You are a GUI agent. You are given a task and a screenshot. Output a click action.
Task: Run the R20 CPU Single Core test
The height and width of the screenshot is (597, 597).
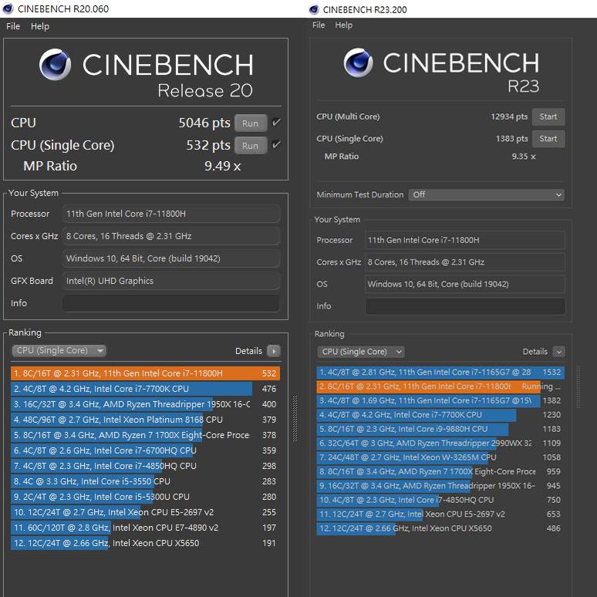pyautogui.click(x=251, y=146)
